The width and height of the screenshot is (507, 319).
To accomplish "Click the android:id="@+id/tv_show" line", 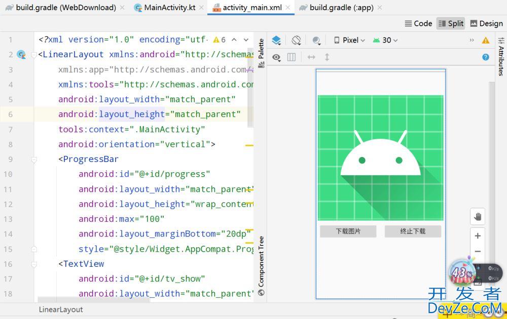I will (141, 278).
